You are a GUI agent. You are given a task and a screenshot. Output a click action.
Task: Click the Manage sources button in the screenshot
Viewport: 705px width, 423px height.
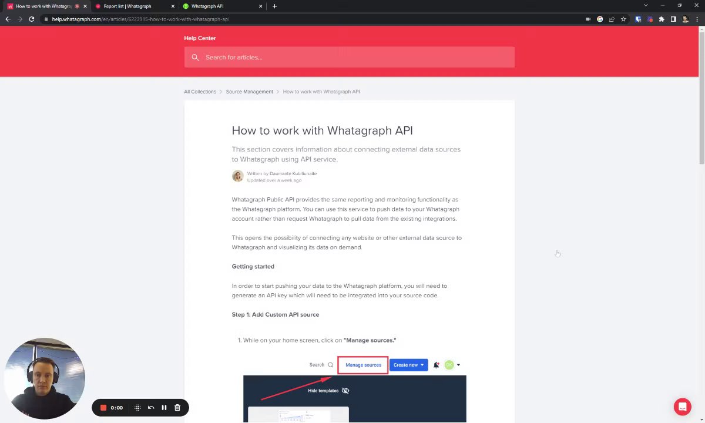click(x=363, y=365)
